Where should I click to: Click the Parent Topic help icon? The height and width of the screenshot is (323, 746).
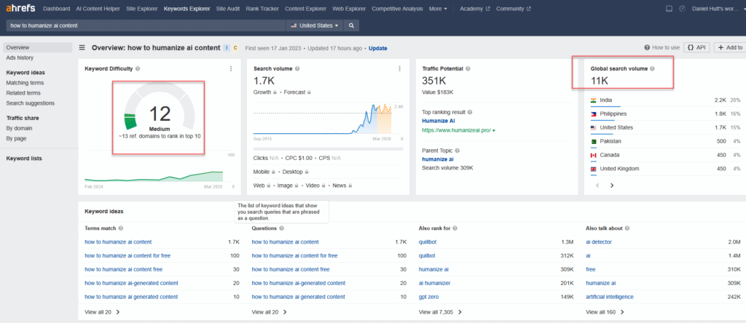tap(458, 151)
